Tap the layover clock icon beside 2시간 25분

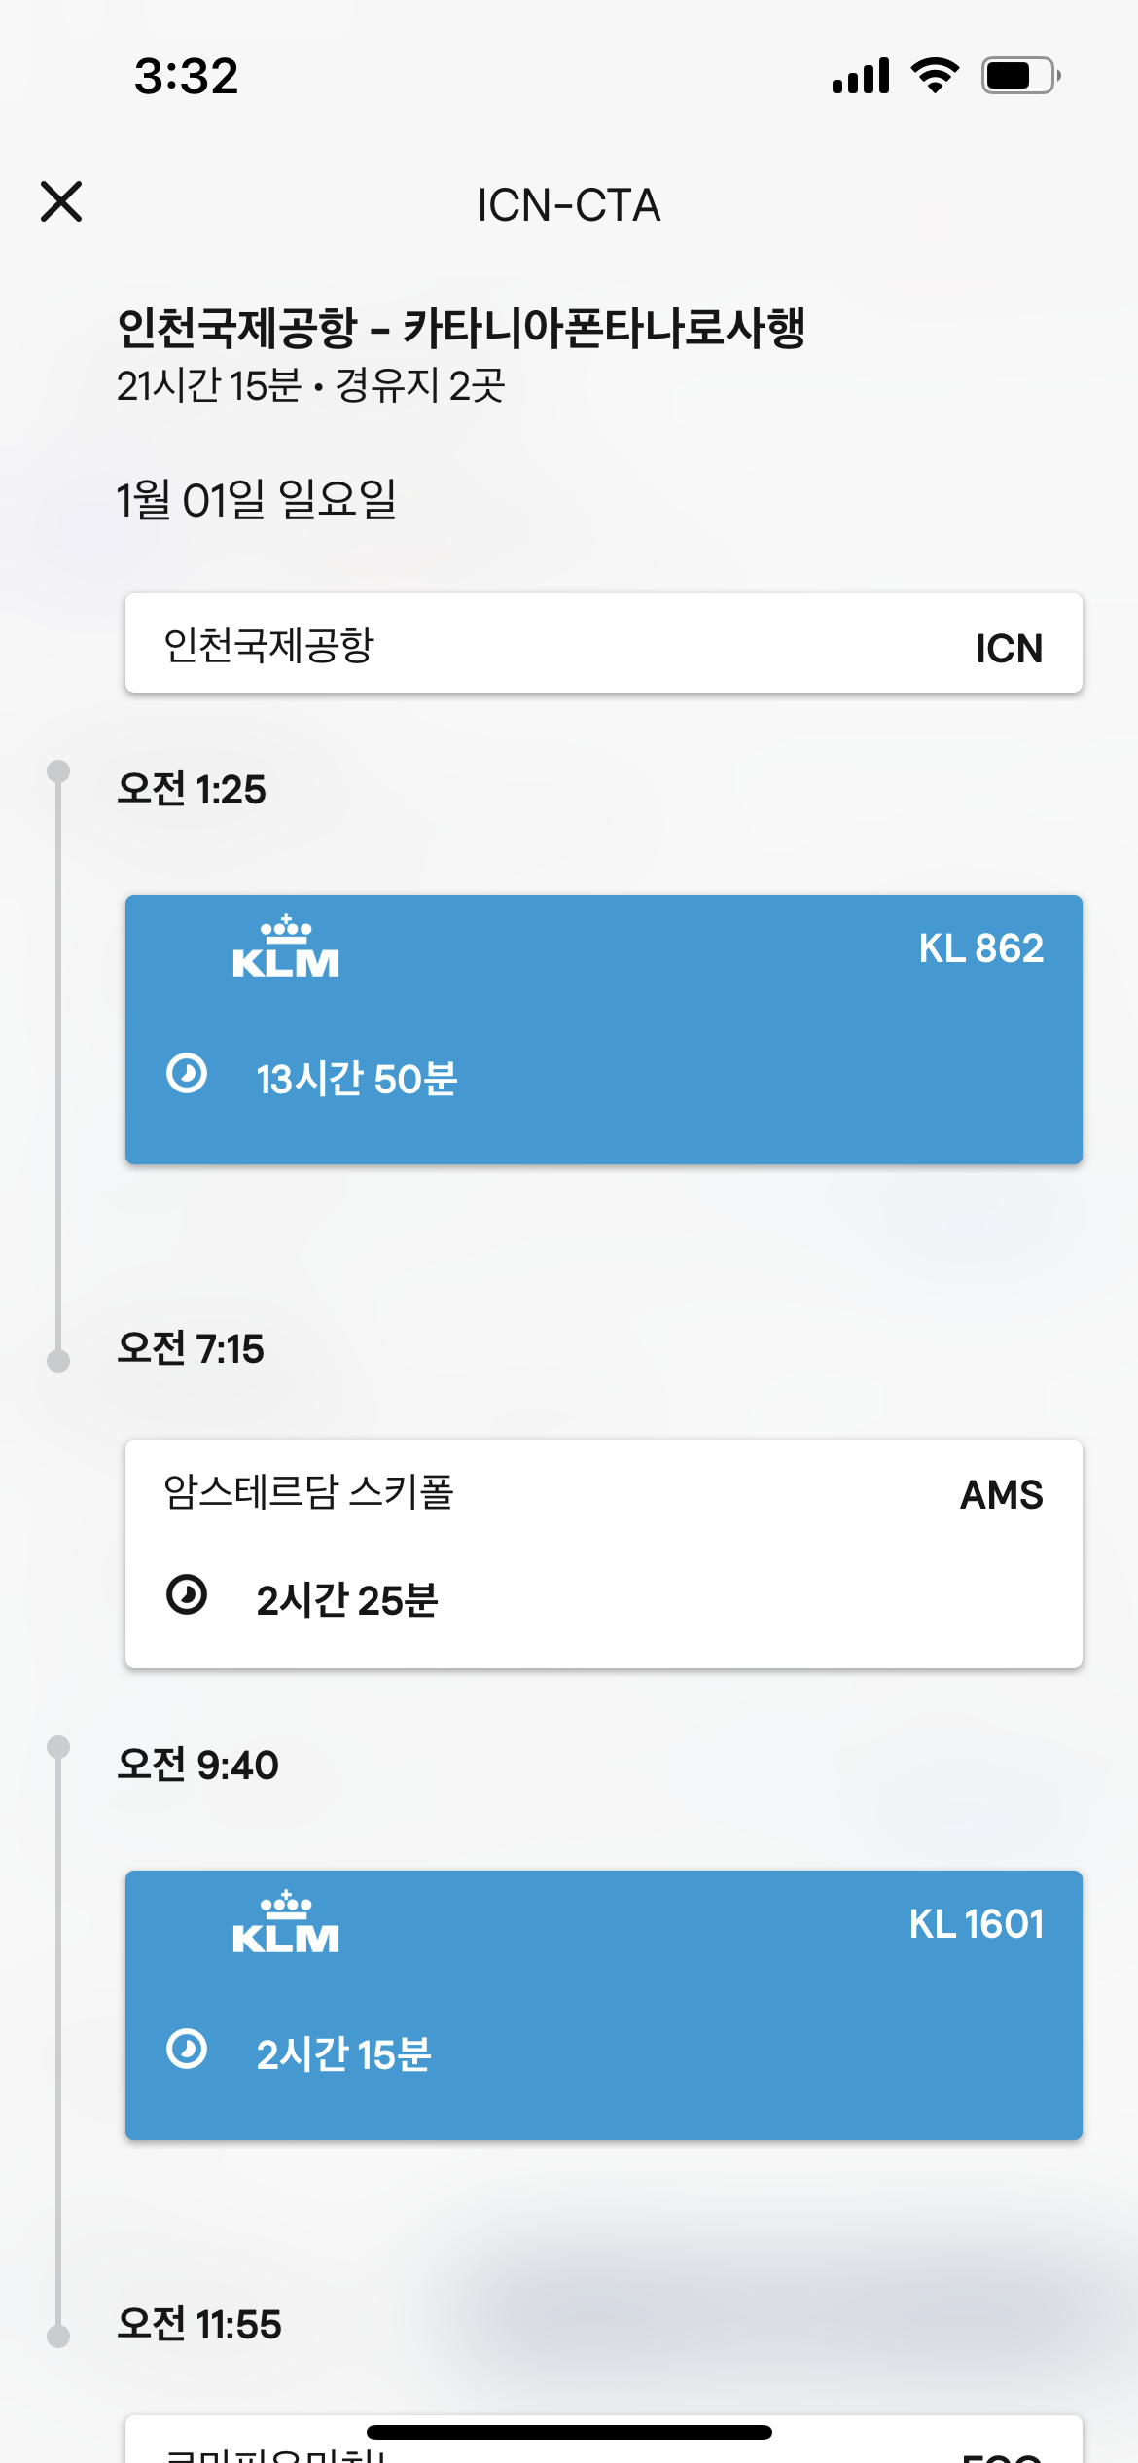(x=187, y=1595)
